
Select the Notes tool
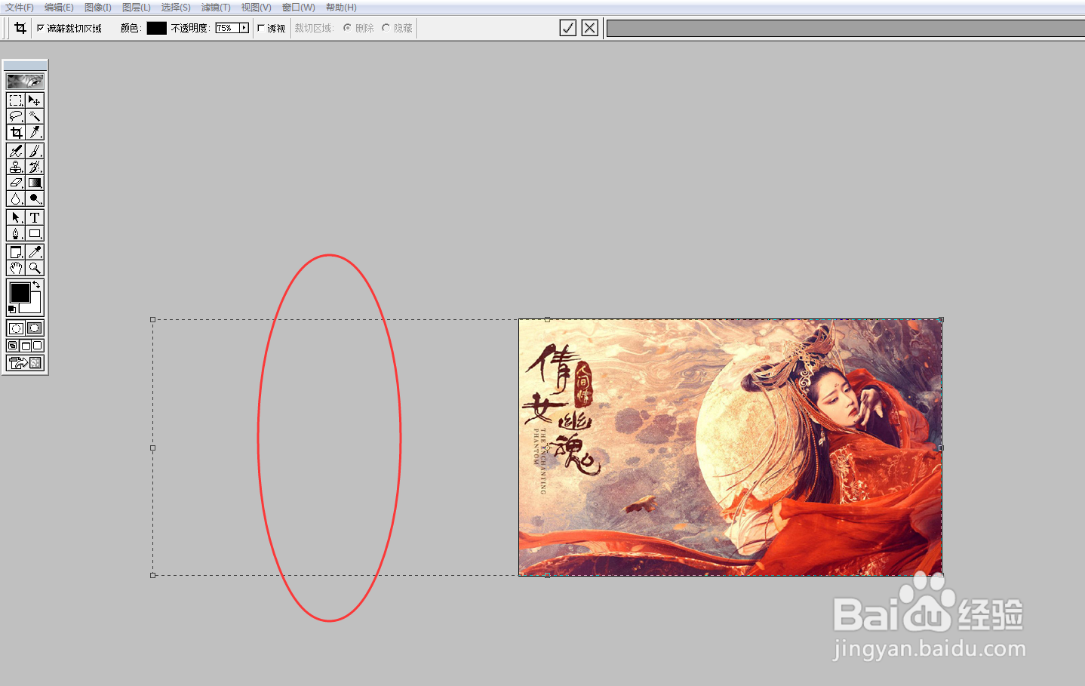click(16, 252)
